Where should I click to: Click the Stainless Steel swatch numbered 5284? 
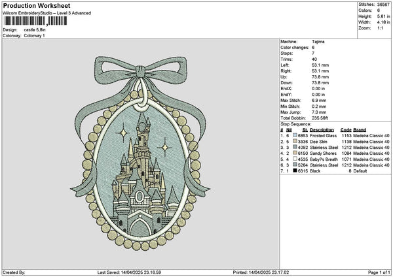point(295,164)
